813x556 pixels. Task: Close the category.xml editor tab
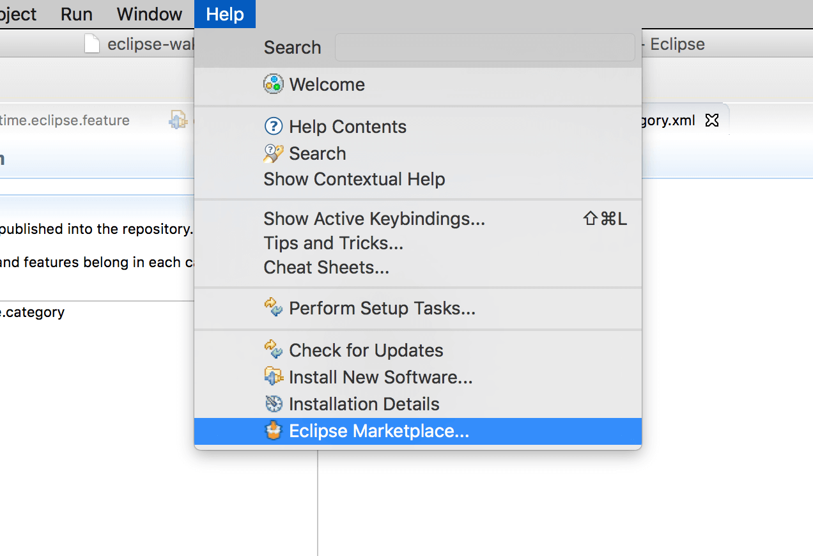tap(711, 120)
